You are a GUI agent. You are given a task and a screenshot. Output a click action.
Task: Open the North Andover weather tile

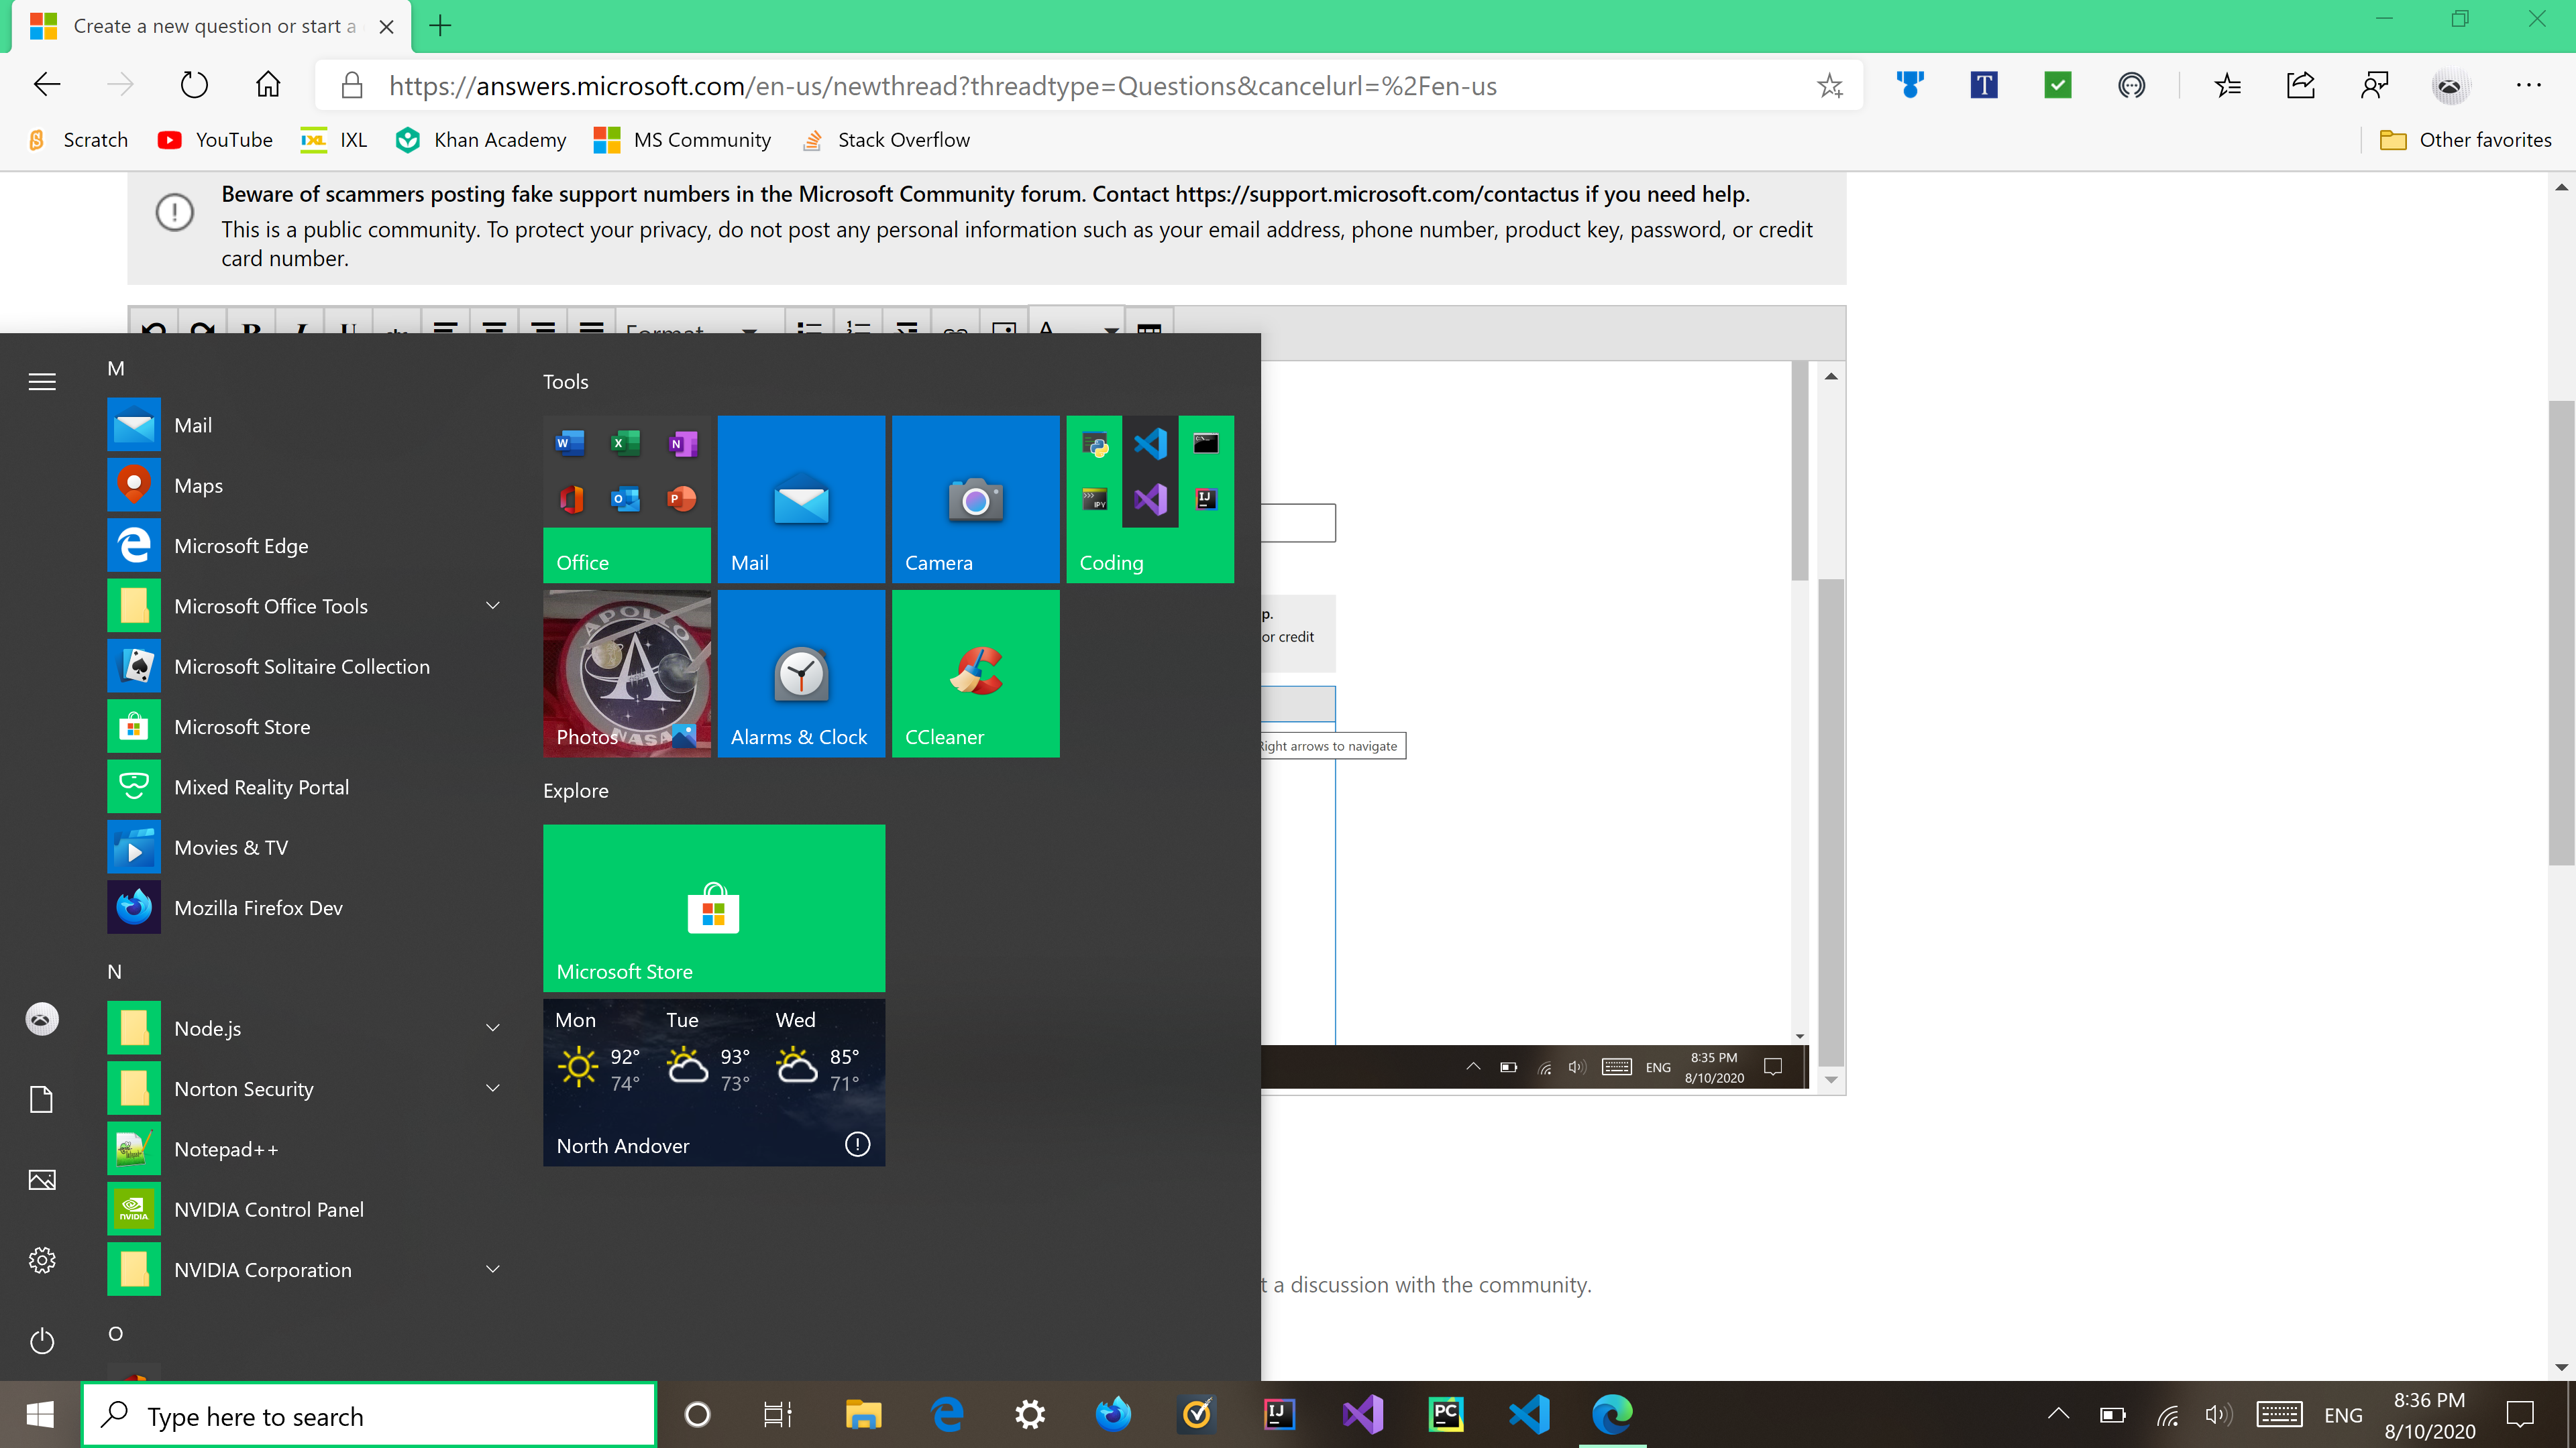[x=714, y=1082]
